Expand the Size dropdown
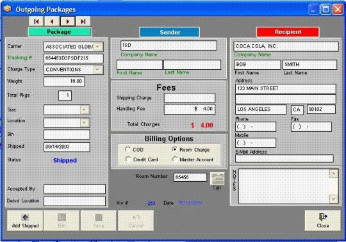346x242 pixels. click(x=85, y=109)
